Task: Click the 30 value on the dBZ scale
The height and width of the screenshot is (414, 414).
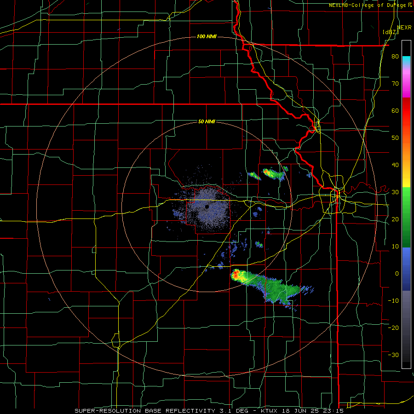Action: click(x=395, y=192)
